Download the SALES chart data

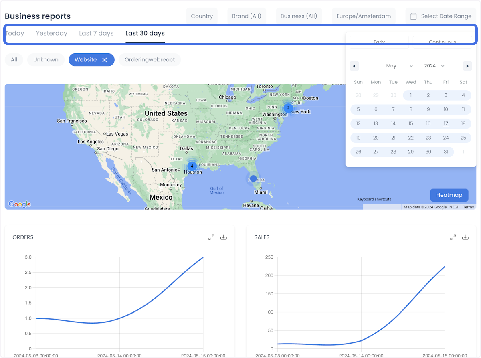click(x=465, y=237)
